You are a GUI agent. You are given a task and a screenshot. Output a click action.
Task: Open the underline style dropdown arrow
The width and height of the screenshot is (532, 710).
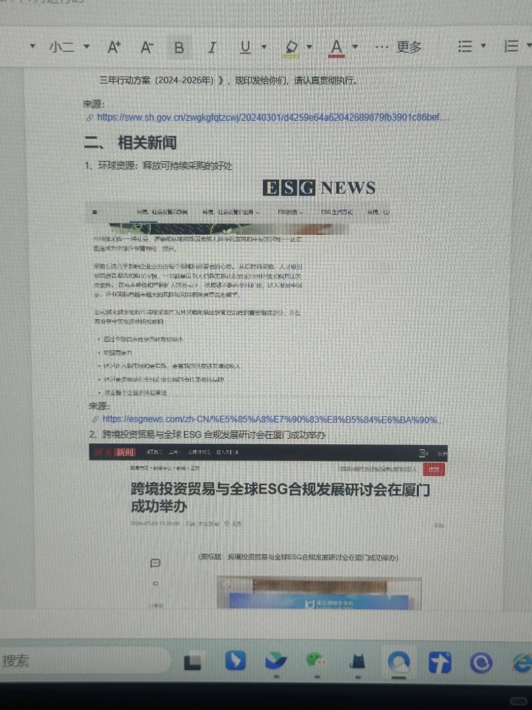click(x=265, y=47)
